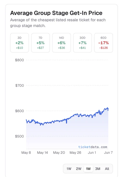Image resolution: width=120 pixels, height=177 pixels.
Task: Click the 14D +6% stat card
Action: (x=61, y=43)
